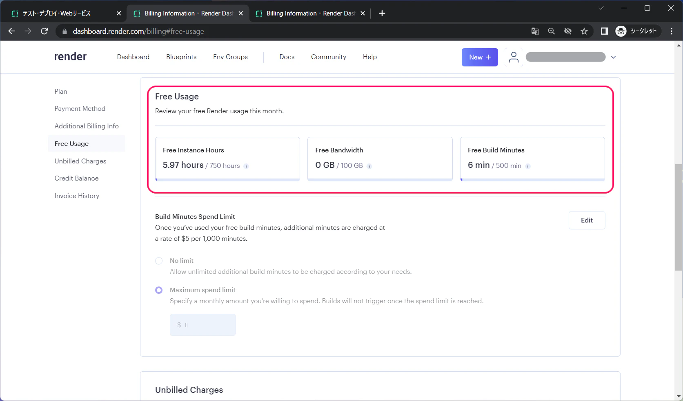The width and height of the screenshot is (683, 401).
Task: Open the browser side panel icon
Action: pos(605,31)
